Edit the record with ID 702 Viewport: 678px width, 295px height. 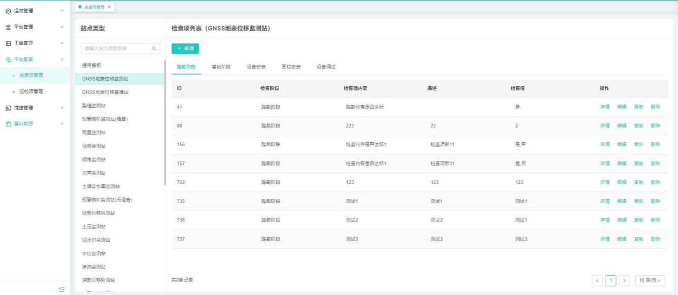point(622,182)
